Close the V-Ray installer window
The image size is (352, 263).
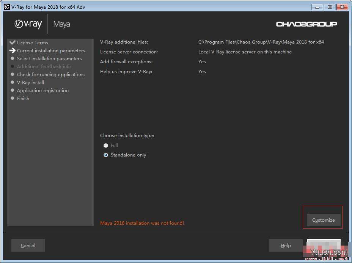coord(342,7)
